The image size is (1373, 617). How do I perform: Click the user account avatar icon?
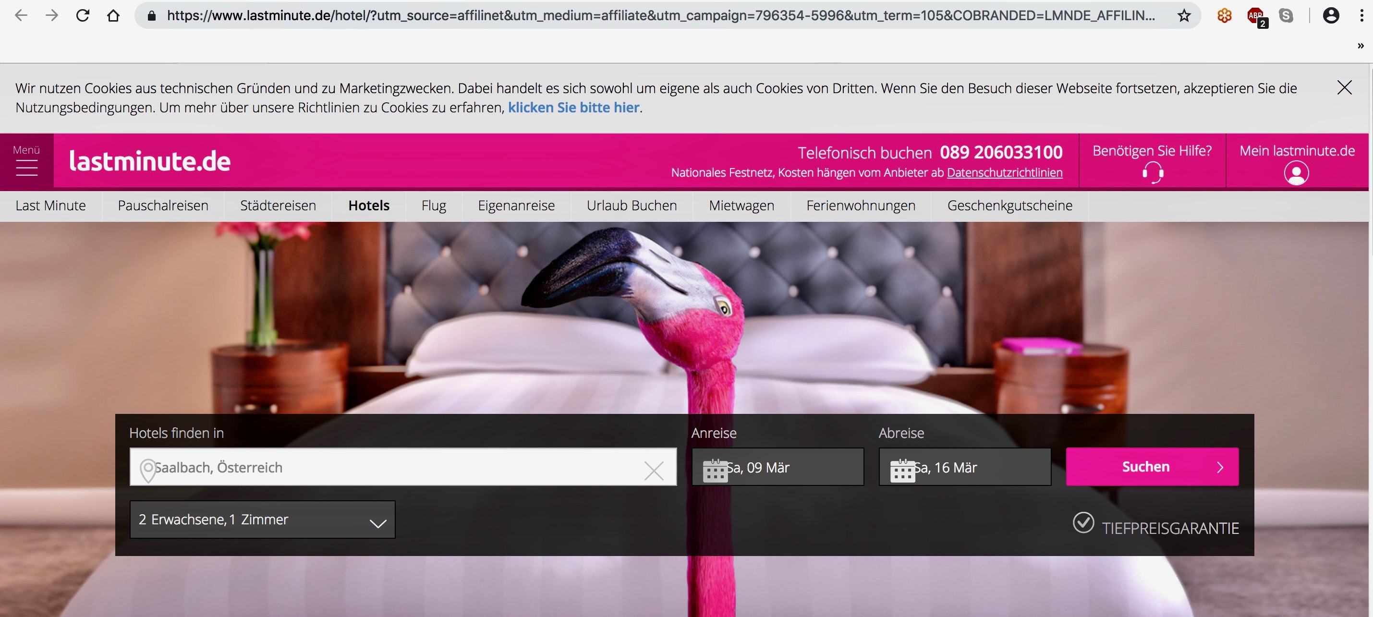click(1296, 173)
